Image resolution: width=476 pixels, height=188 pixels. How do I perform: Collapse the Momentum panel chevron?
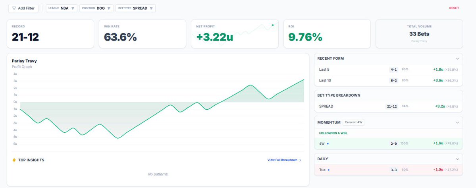click(457, 123)
